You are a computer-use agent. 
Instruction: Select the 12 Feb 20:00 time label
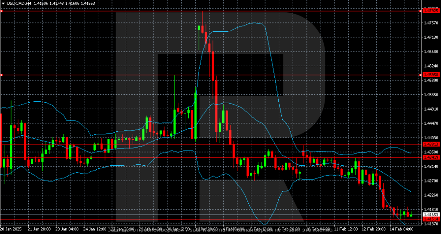coord(374,230)
